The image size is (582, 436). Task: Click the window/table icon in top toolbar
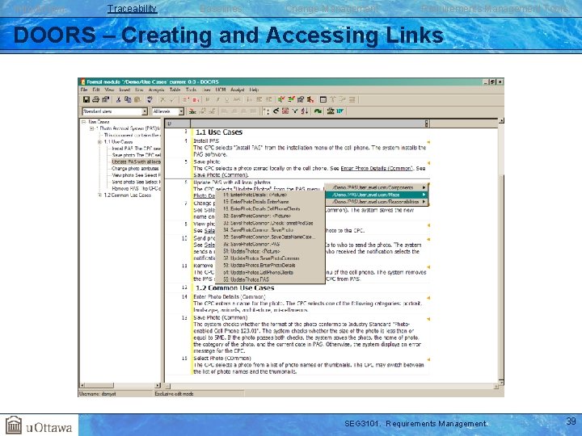pos(323,99)
